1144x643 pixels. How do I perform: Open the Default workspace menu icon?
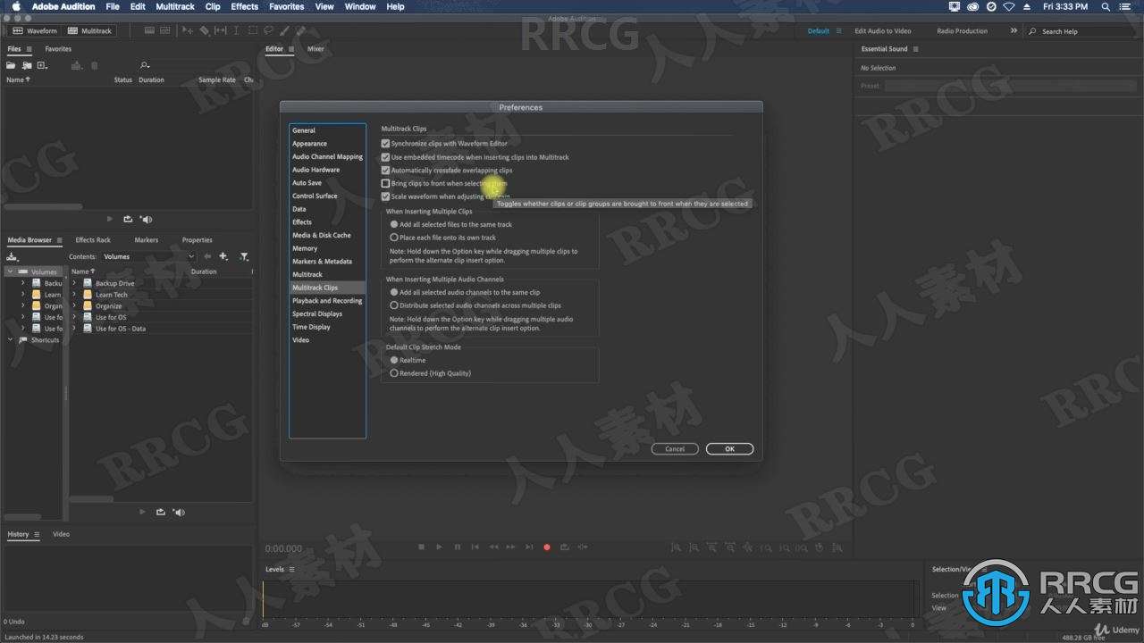tap(838, 31)
